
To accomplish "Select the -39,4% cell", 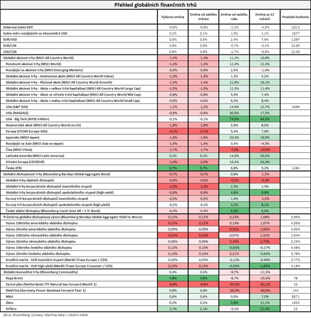I will coord(233,290).
